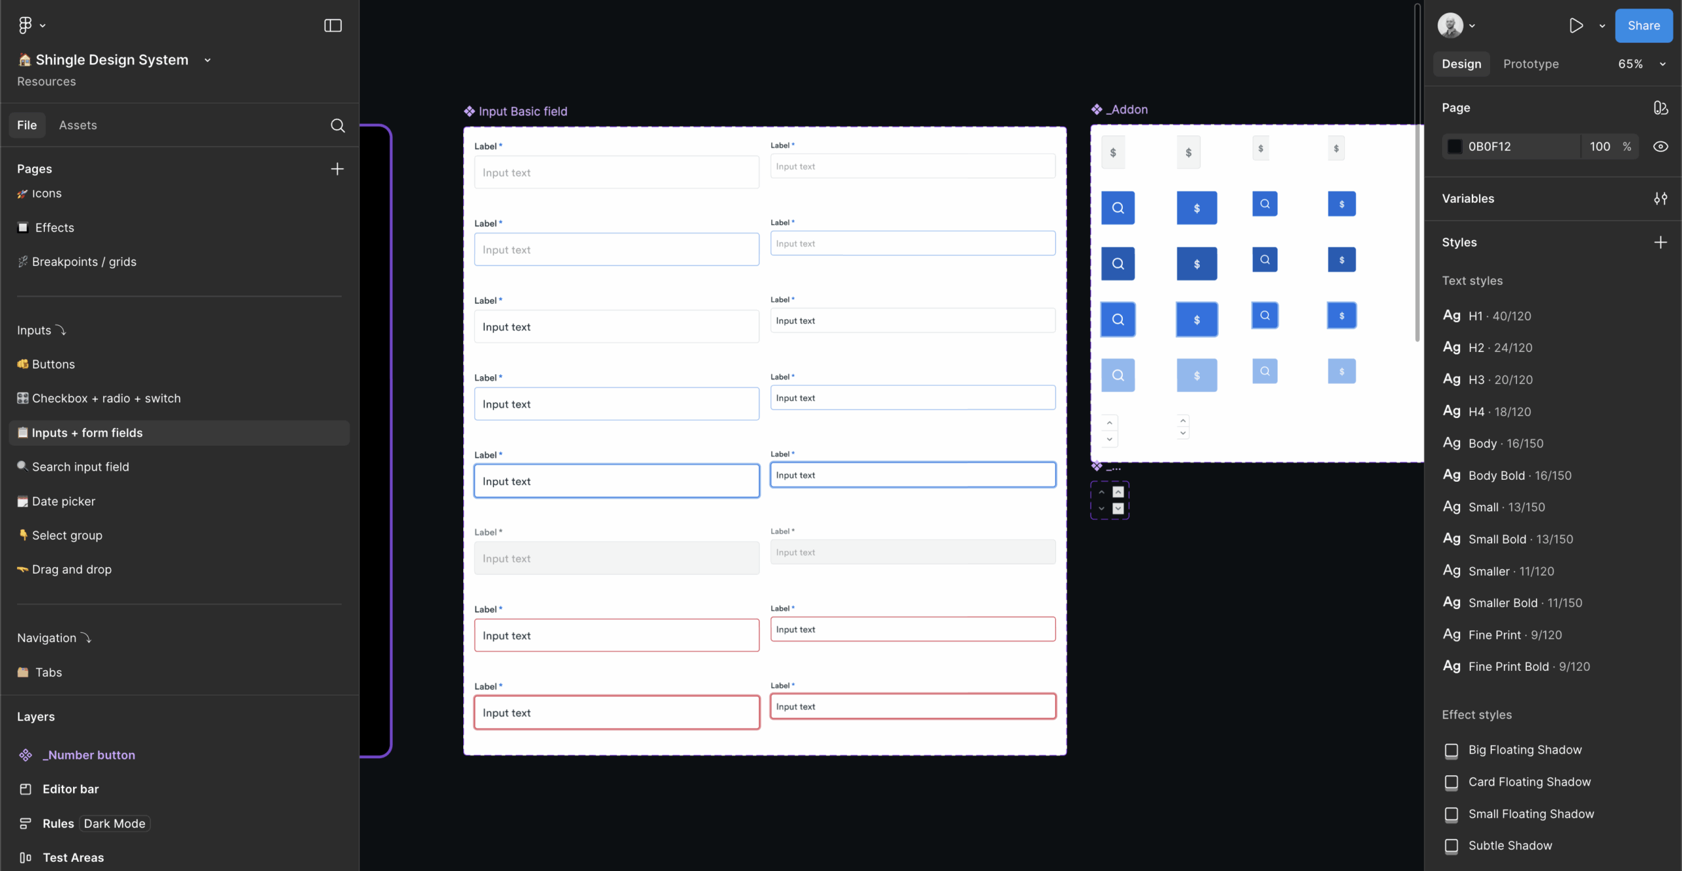Screen dimensions: 1682x871
Task: Click the Subtle Shadow style box
Action: (1451, 846)
